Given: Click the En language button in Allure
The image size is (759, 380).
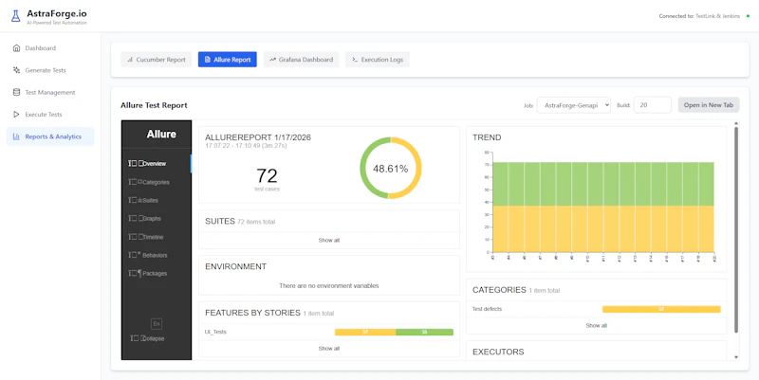Looking at the screenshot, I should pos(157,324).
